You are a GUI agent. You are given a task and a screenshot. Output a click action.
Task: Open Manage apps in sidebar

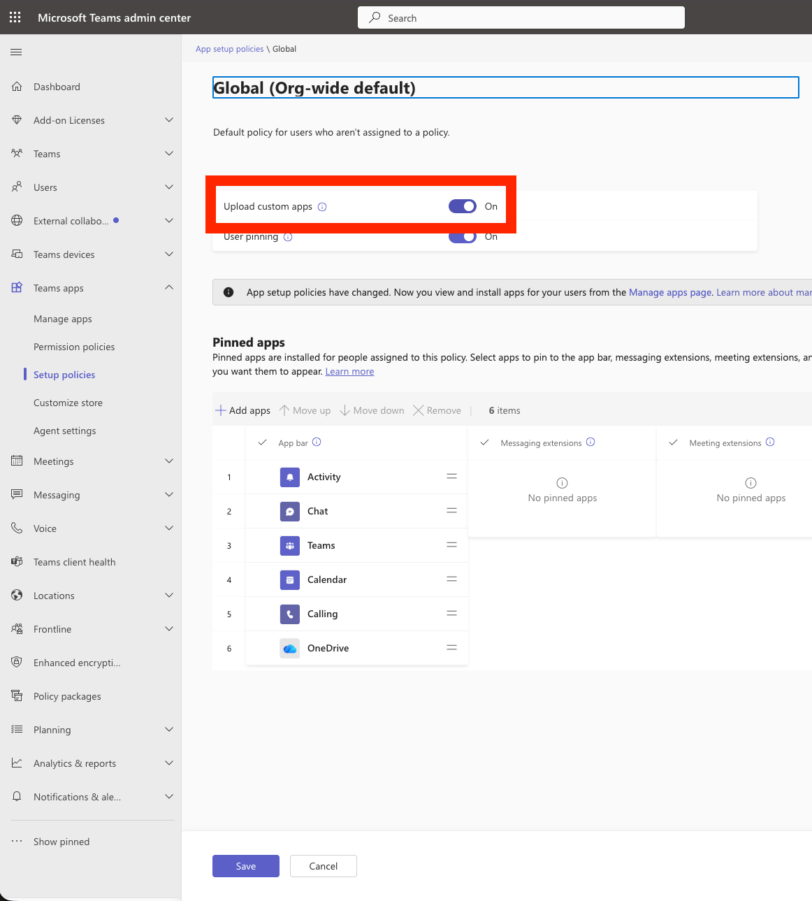click(x=63, y=319)
